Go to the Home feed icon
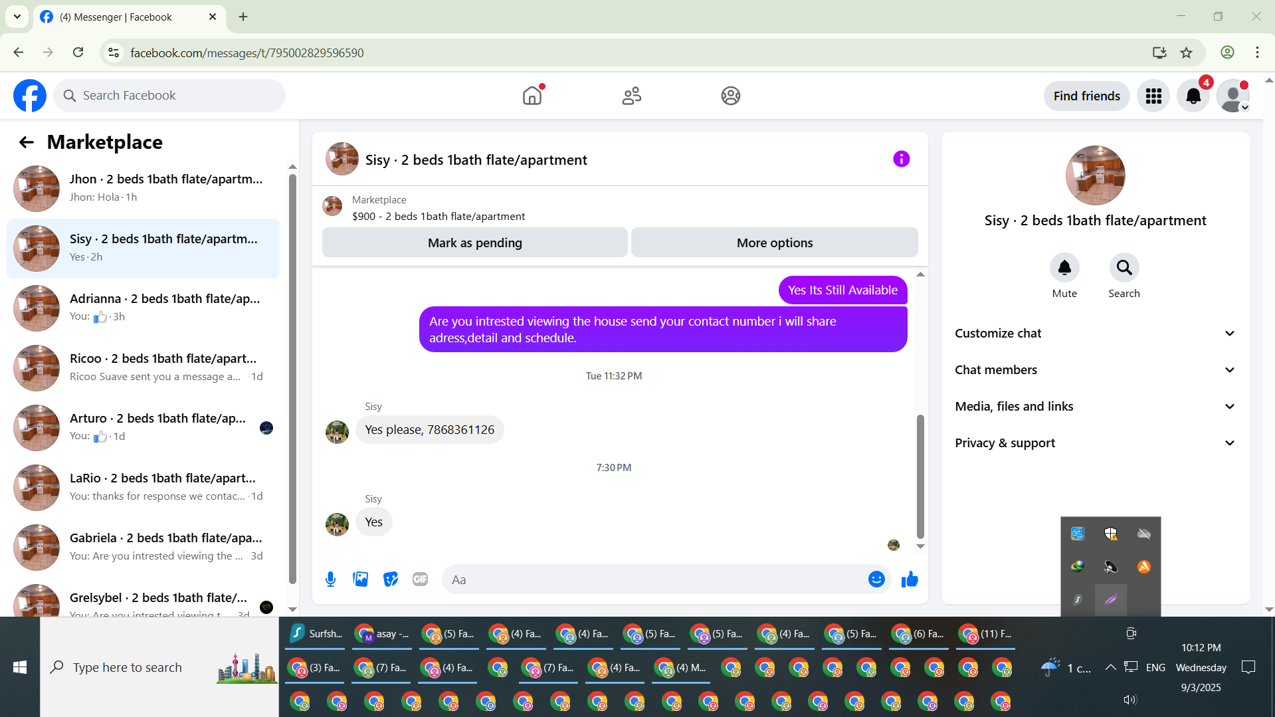The image size is (1275, 717). pos(532,96)
